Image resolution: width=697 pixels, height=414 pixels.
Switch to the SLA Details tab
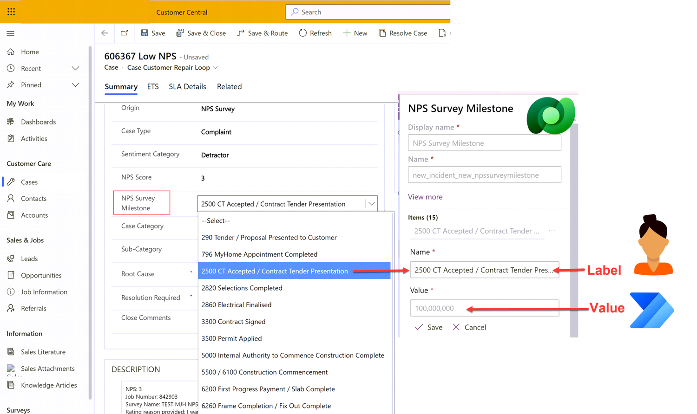[x=187, y=86]
